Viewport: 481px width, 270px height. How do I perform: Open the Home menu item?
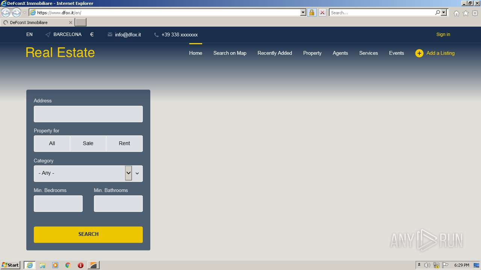(195, 53)
